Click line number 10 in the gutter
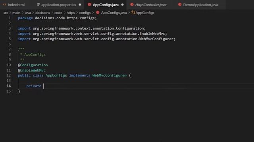The width and height of the screenshot is (254, 142). (x=9, y=65)
